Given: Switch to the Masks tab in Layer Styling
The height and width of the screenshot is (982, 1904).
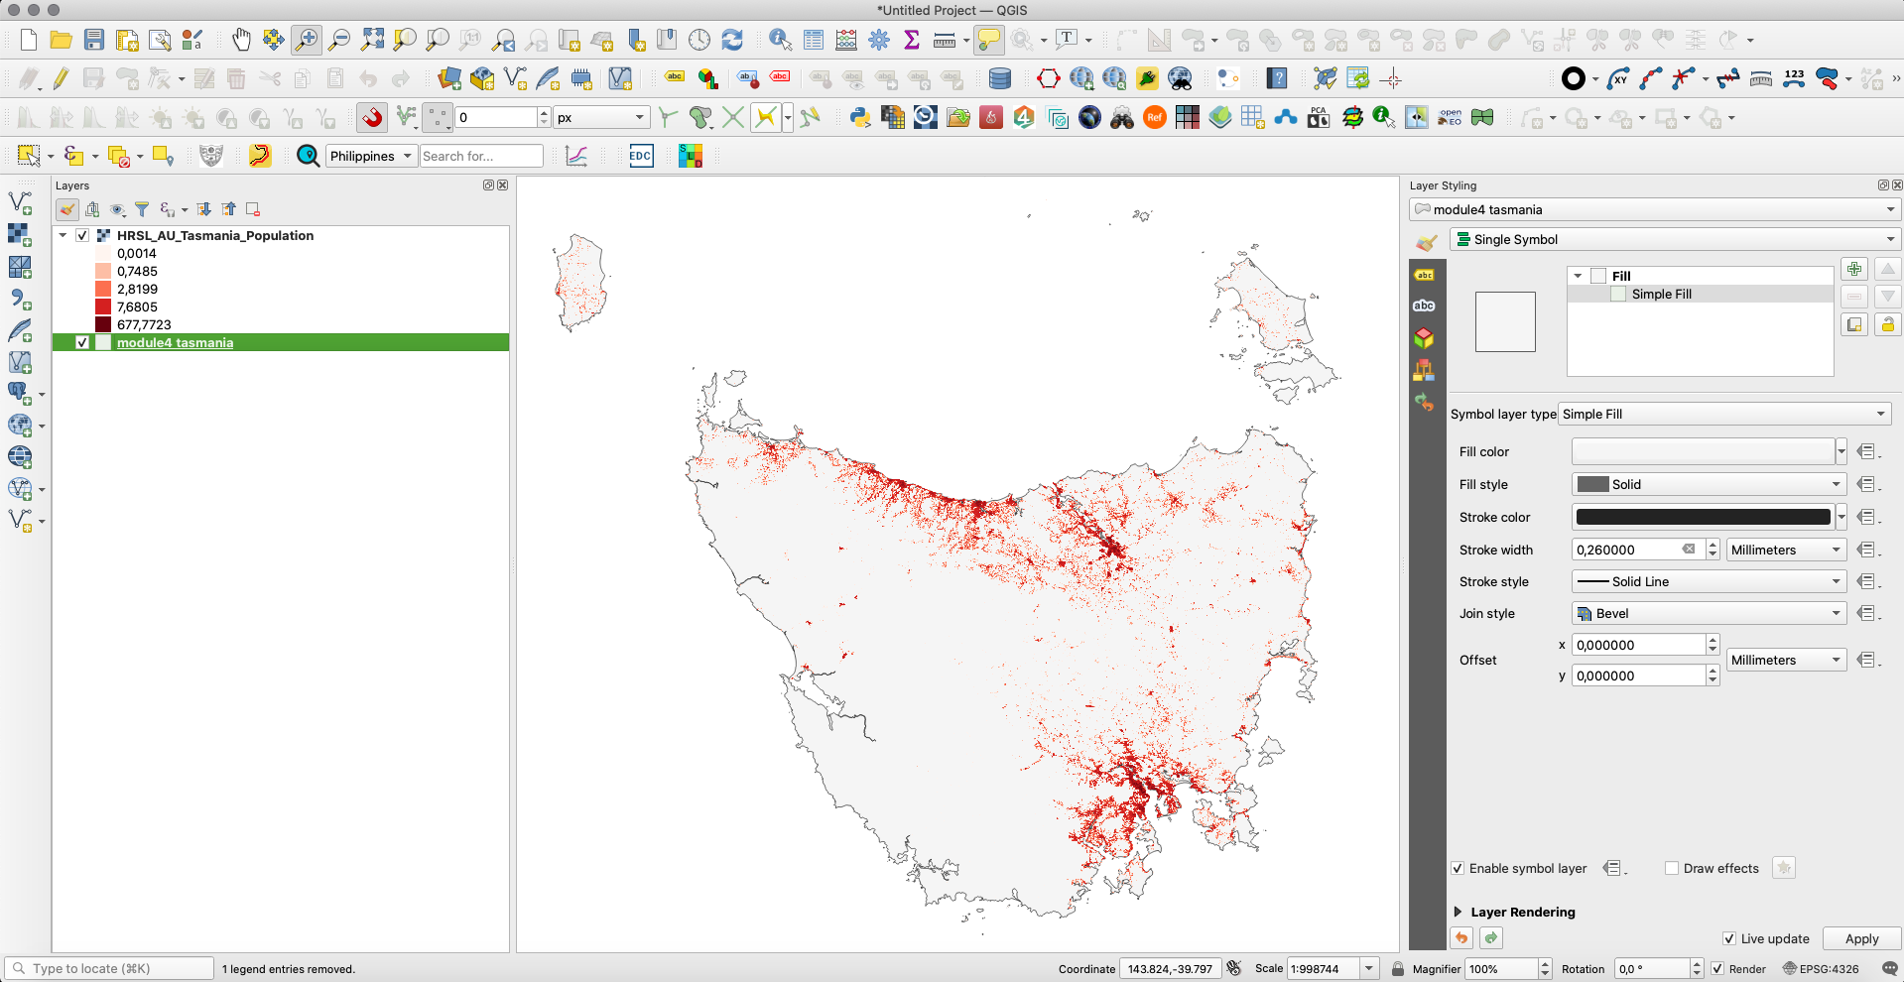Looking at the screenshot, I should pyautogui.click(x=1424, y=307).
